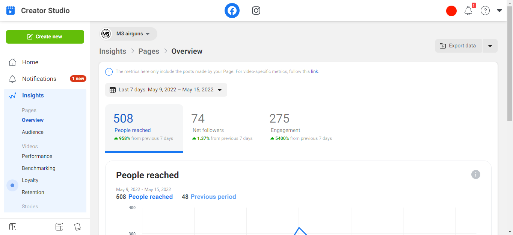Open Retention in the sidebar
The image size is (513, 235).
[33, 192]
